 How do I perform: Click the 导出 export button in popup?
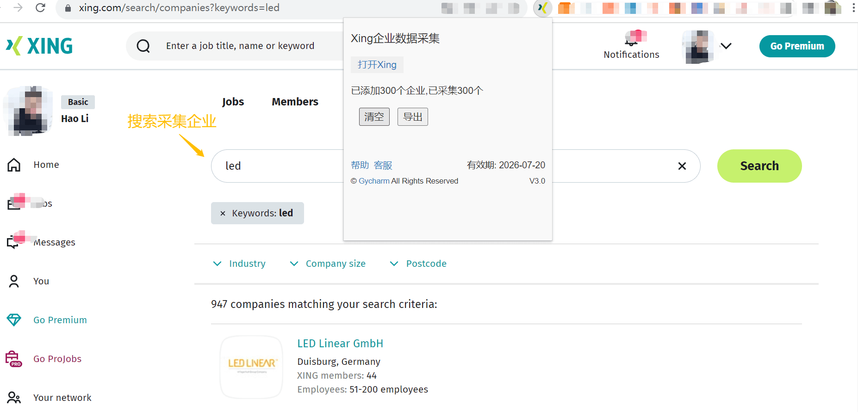[412, 117]
